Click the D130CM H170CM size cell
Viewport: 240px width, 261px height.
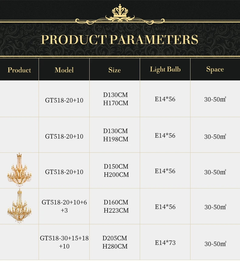point(116,99)
